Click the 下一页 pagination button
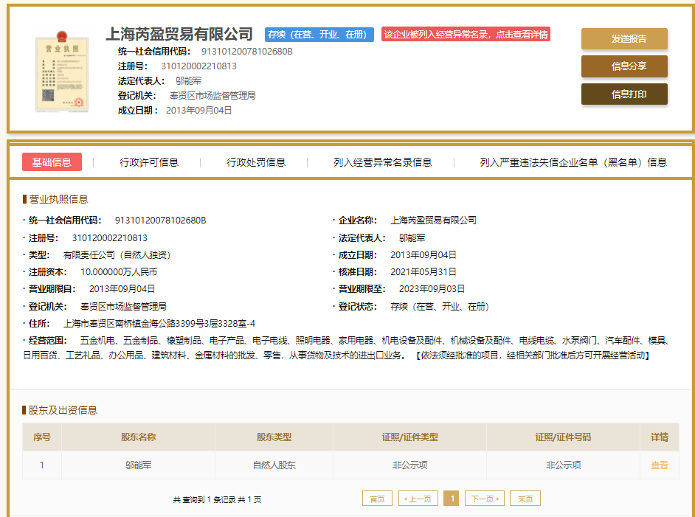This screenshot has height=517, width=695. coord(484,498)
